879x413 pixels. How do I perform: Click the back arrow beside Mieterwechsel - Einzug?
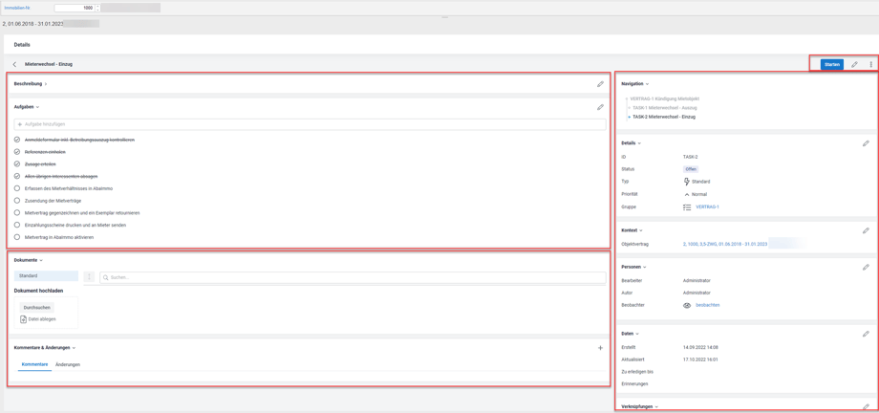pos(14,65)
